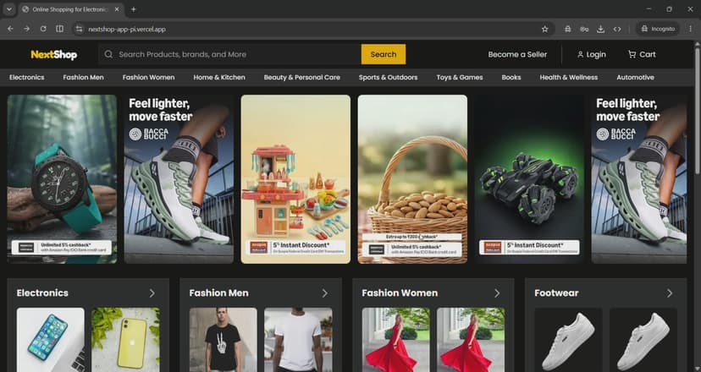
Task: Expand the Fashion Men section chevron
Action: [x=324, y=293]
